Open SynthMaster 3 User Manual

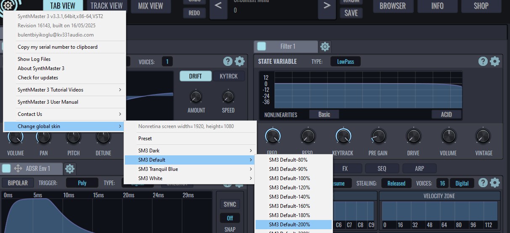coord(65,102)
